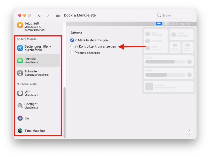Click the sidebar scrollbar thumb
The width and height of the screenshot is (210, 157).
tap(65, 113)
